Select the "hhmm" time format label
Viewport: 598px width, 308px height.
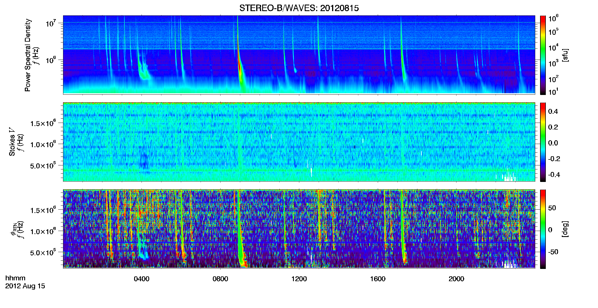(15, 278)
